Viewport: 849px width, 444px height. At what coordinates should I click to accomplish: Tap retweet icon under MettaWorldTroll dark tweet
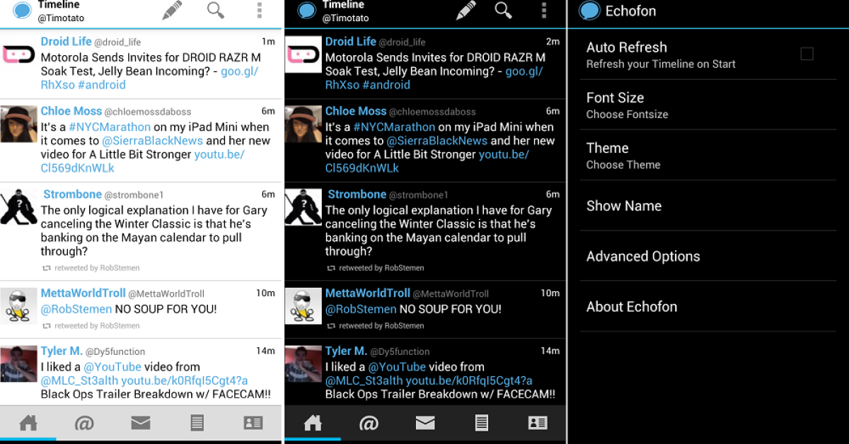pyautogui.click(x=331, y=327)
